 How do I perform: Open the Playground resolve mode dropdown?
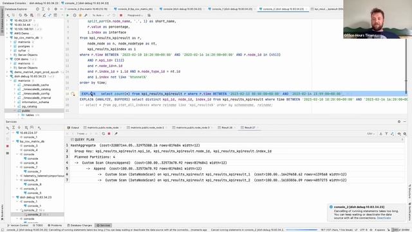point(135,15)
